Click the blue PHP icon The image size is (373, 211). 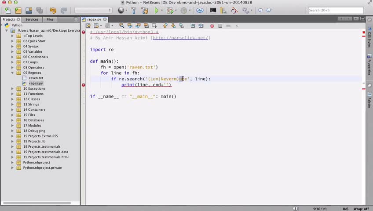200,10
